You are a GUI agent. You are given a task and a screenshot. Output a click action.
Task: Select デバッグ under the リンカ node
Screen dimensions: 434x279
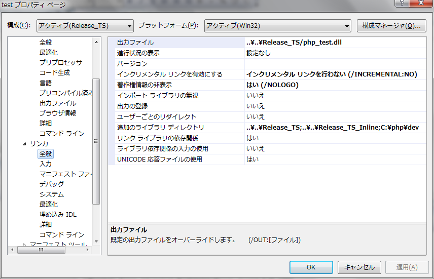coord(52,184)
